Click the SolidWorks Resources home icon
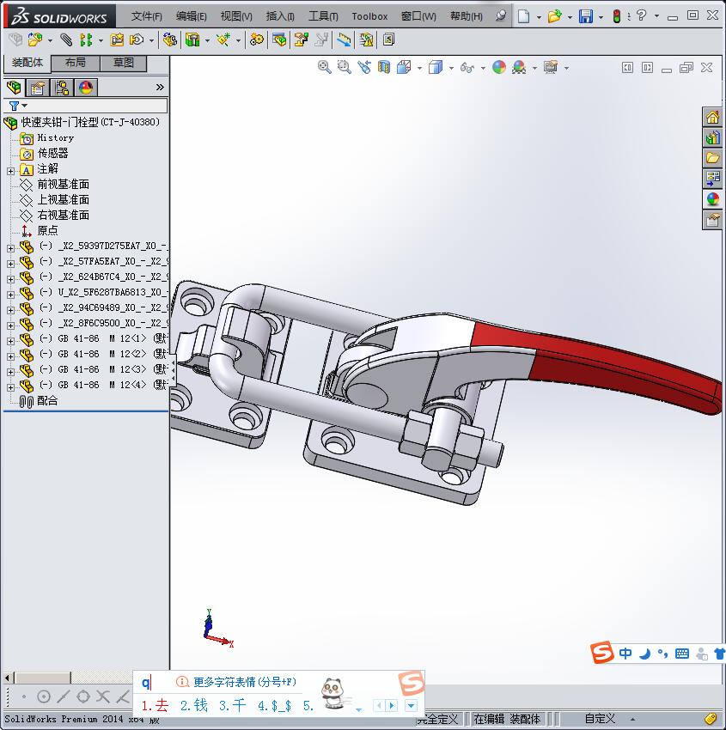The height and width of the screenshot is (730, 726). [x=712, y=117]
